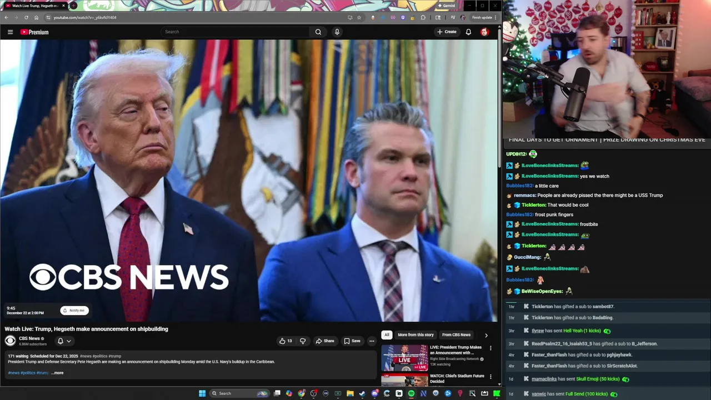This screenshot has width=711, height=400.
Task: Select the All filter chip
Action: tap(387, 335)
